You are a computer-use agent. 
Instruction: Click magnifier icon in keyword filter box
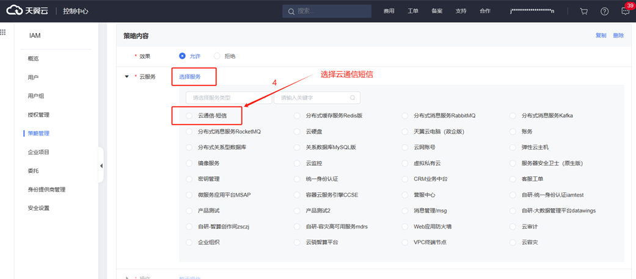[353, 98]
